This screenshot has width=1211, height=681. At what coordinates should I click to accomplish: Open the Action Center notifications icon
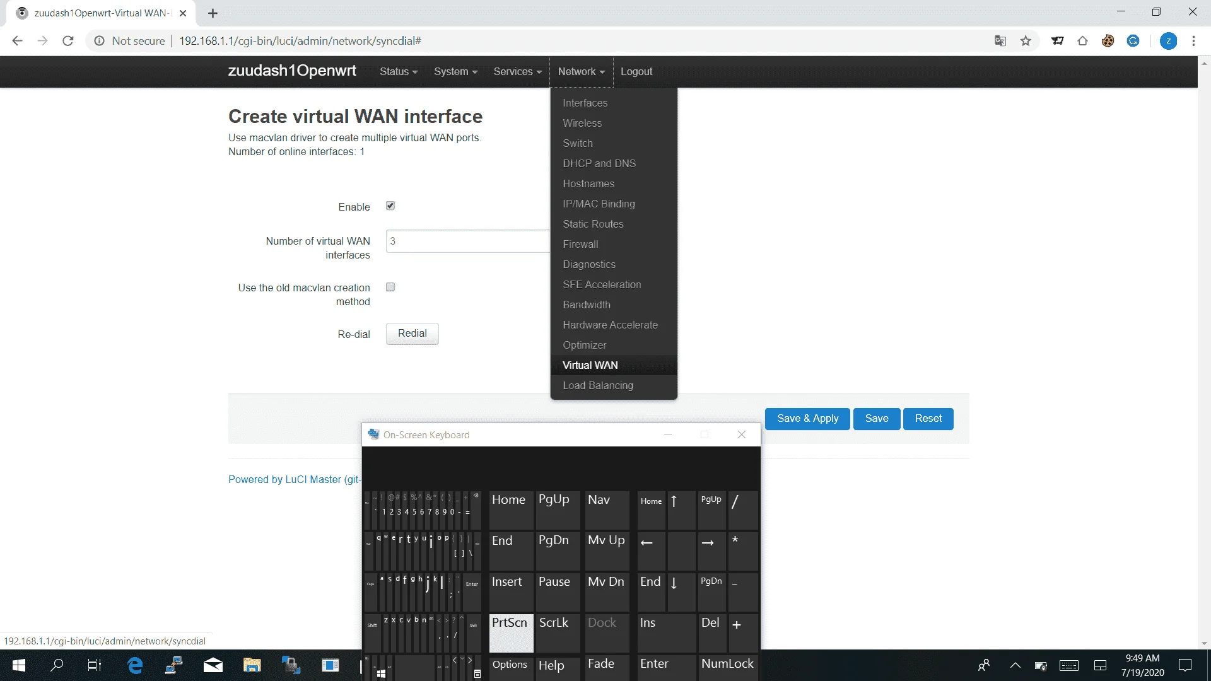[1185, 665]
